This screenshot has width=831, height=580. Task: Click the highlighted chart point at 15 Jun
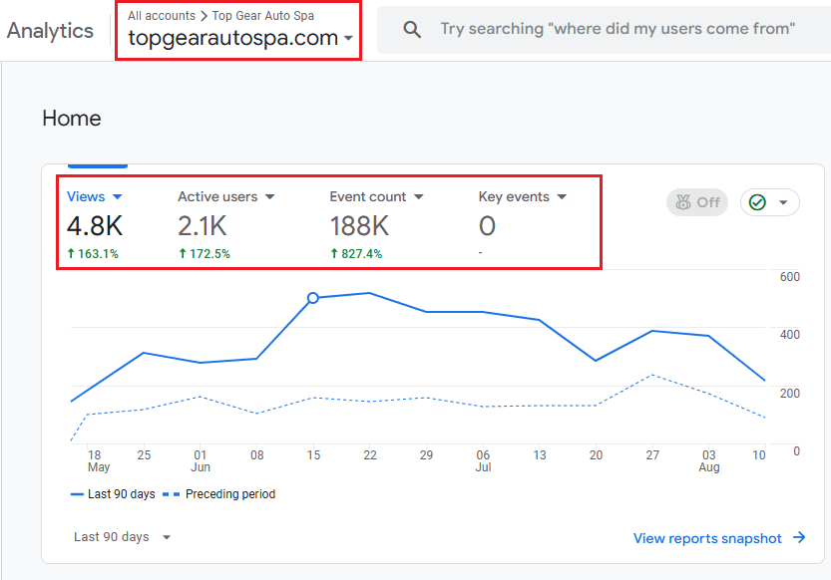tap(313, 298)
